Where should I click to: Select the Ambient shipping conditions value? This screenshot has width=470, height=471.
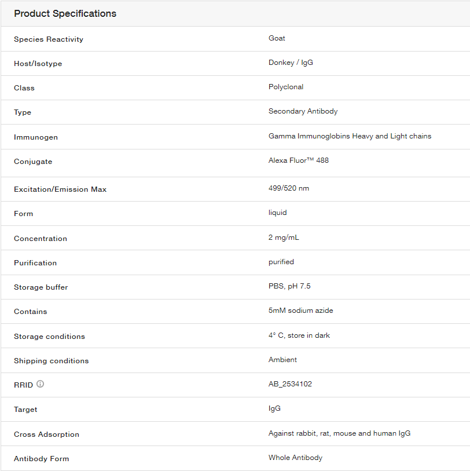tap(282, 360)
